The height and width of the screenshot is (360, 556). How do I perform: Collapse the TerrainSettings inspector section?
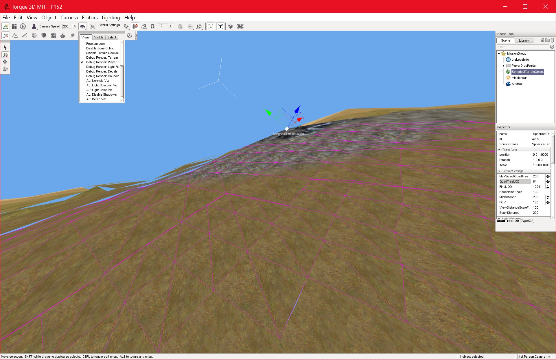click(x=499, y=171)
